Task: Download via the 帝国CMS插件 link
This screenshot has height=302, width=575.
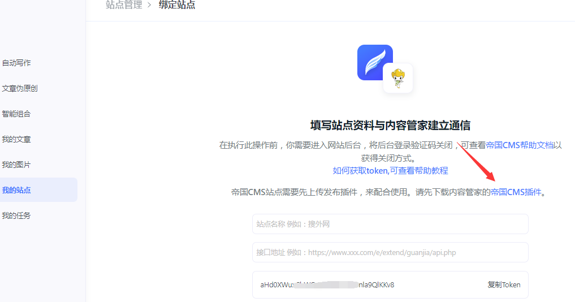Action: click(516, 192)
